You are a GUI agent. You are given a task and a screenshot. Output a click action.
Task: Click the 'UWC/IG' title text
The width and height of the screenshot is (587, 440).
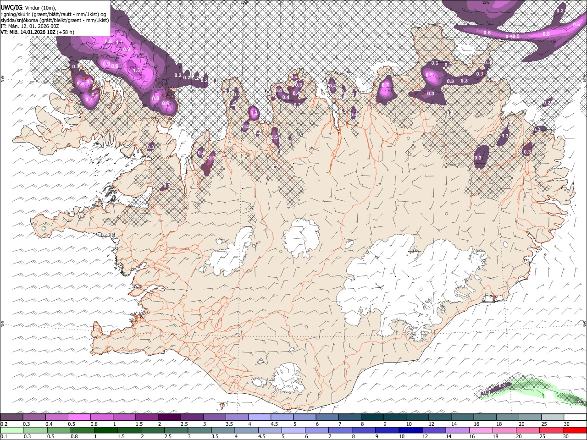11,8
